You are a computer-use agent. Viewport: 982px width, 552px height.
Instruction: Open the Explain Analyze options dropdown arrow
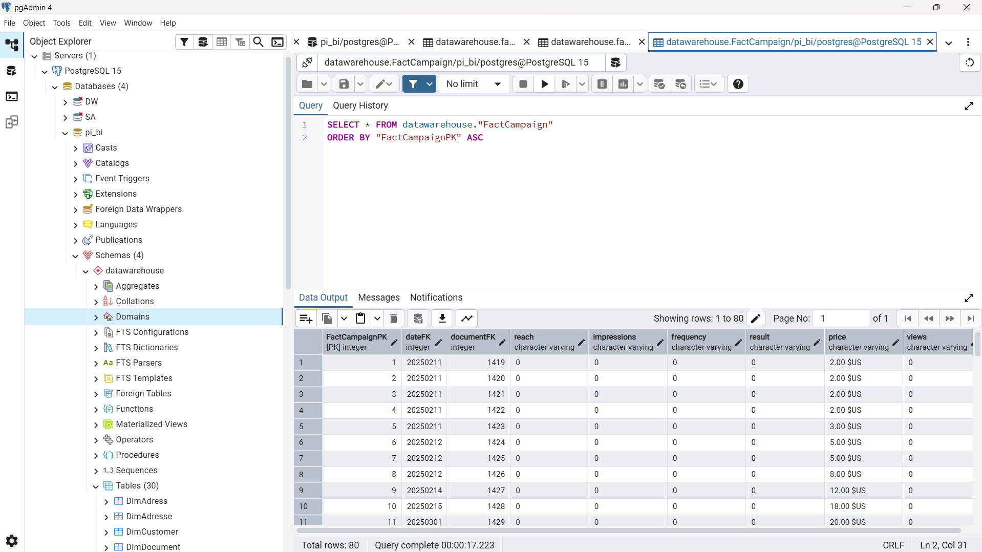tap(640, 84)
